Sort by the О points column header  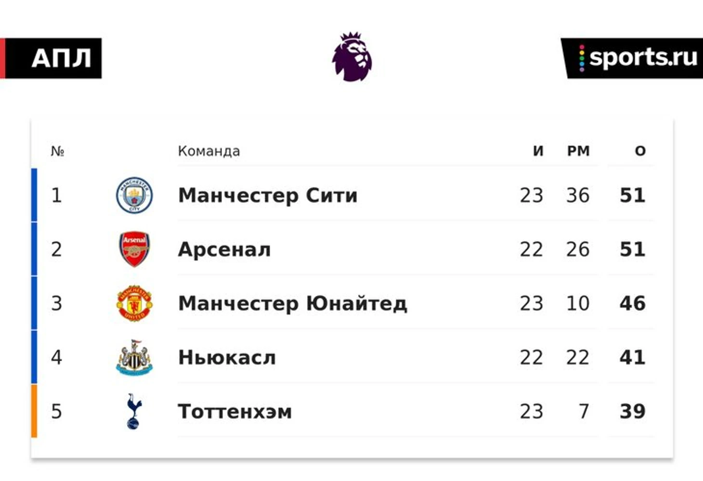coord(640,151)
